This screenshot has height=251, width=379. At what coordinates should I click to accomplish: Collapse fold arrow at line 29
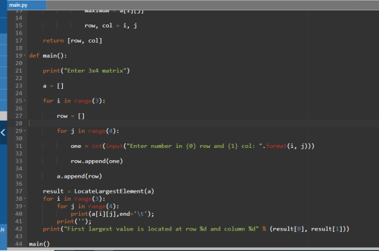tap(24, 131)
